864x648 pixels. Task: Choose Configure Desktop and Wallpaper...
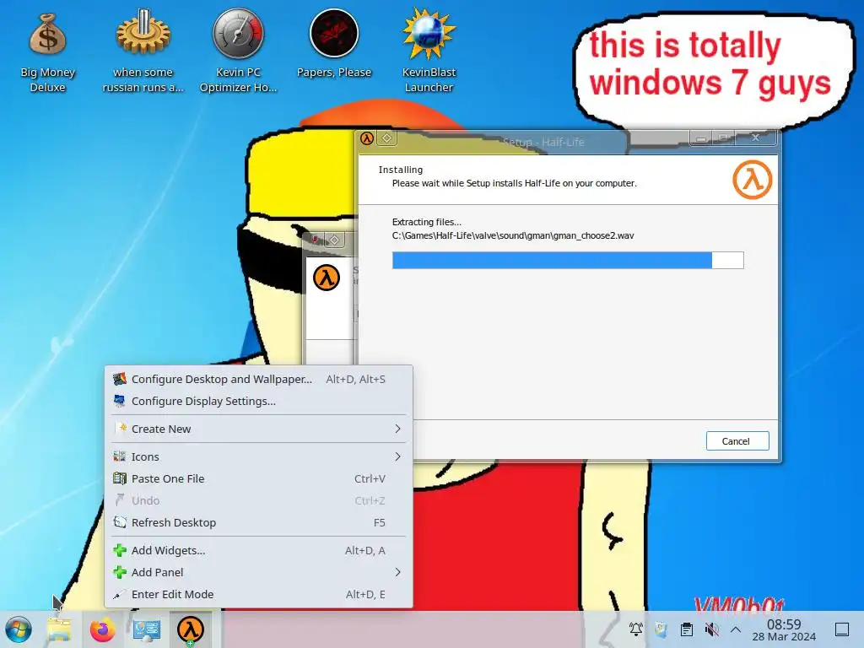(258, 379)
